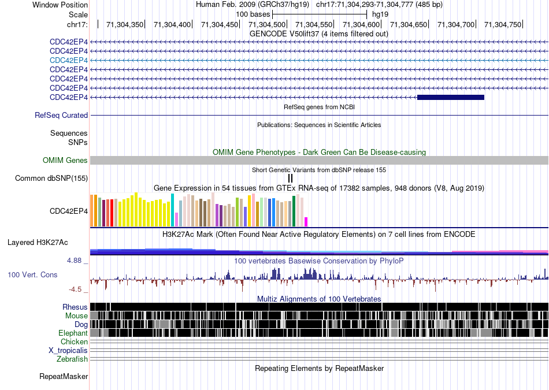This screenshot has width=549, height=390.
Task: Click the PhyloP conservation score graph
Action: pos(319,280)
